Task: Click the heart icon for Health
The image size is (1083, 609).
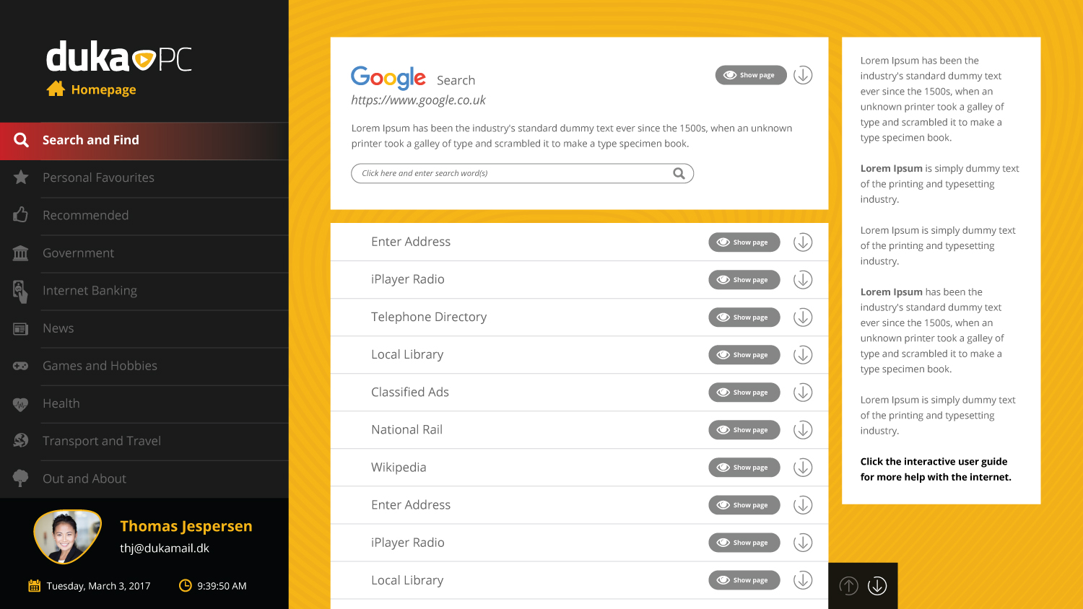Action: (x=20, y=404)
